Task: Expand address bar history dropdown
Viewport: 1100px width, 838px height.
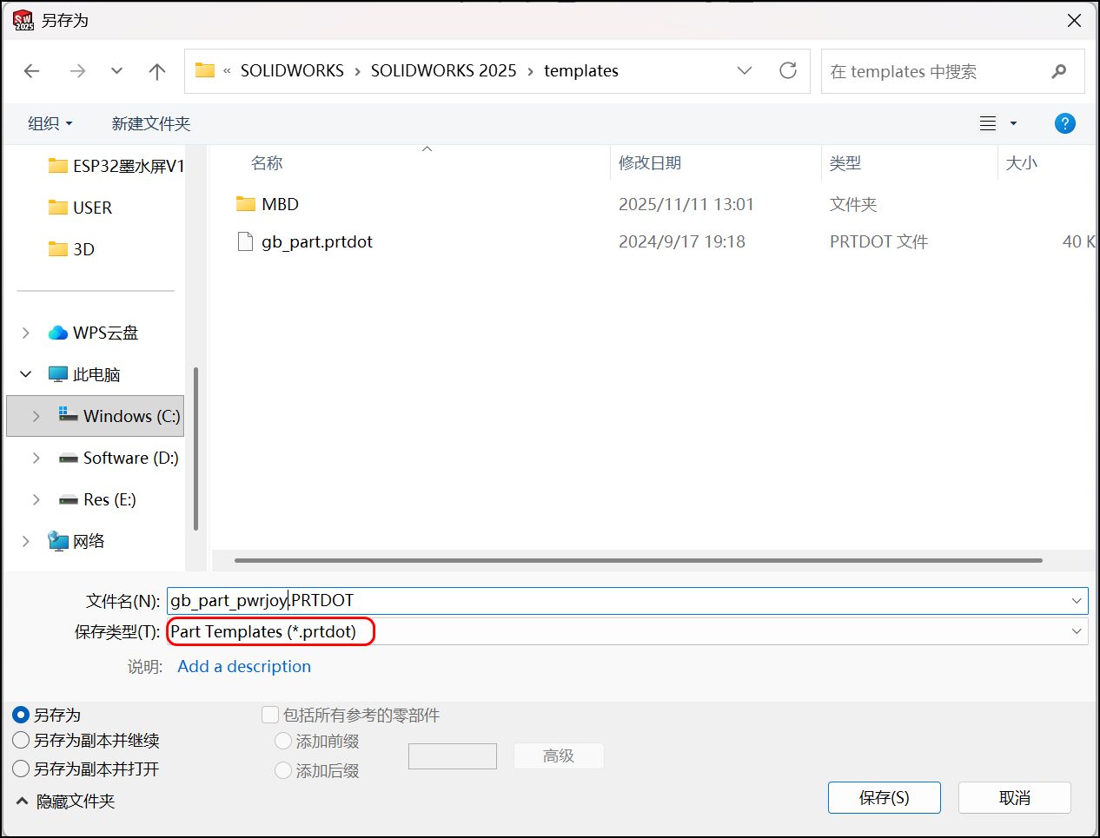Action: 745,70
